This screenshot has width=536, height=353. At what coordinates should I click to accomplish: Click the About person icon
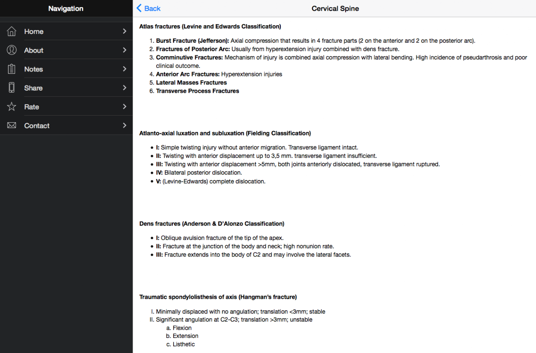[x=12, y=50]
